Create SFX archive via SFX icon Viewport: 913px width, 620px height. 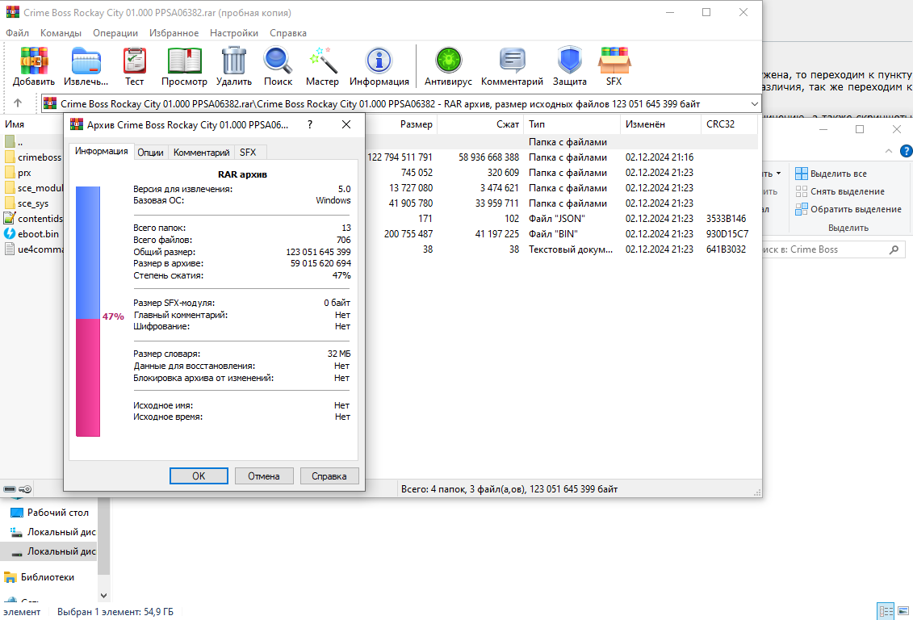coord(614,61)
